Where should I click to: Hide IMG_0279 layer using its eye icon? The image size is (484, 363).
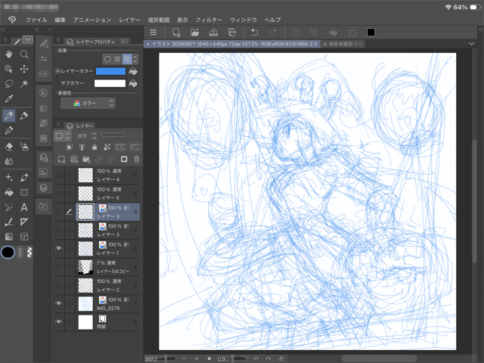click(59, 303)
